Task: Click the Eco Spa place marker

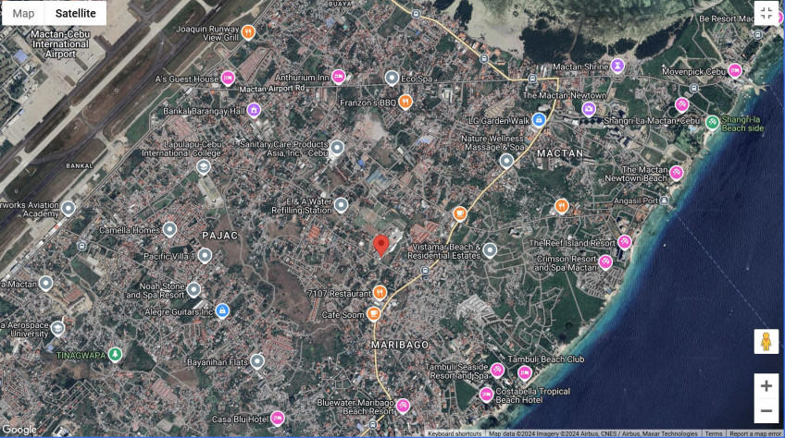Action: [x=392, y=78]
